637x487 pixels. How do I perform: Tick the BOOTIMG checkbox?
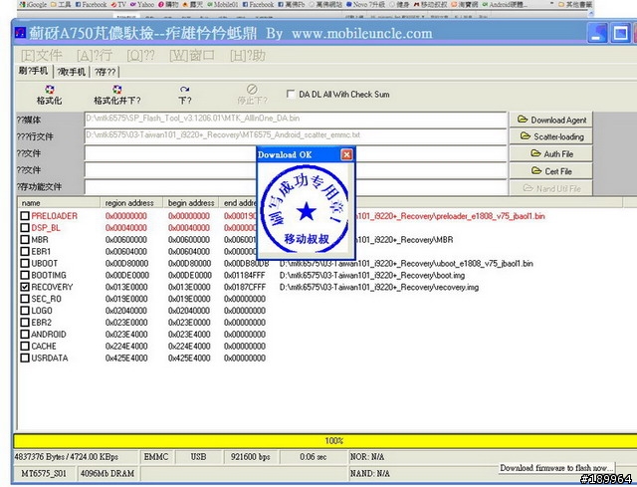[x=25, y=275]
